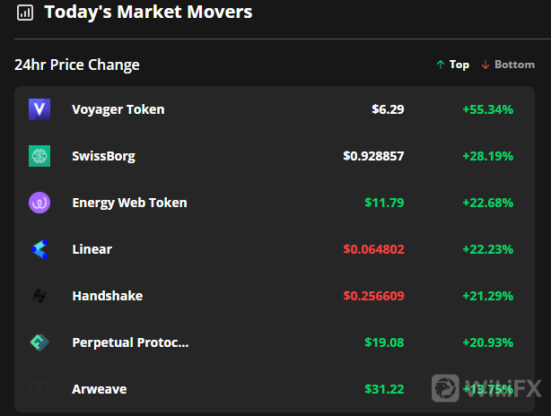Click the Voyager Token logo icon
The image size is (551, 416).
click(39, 109)
